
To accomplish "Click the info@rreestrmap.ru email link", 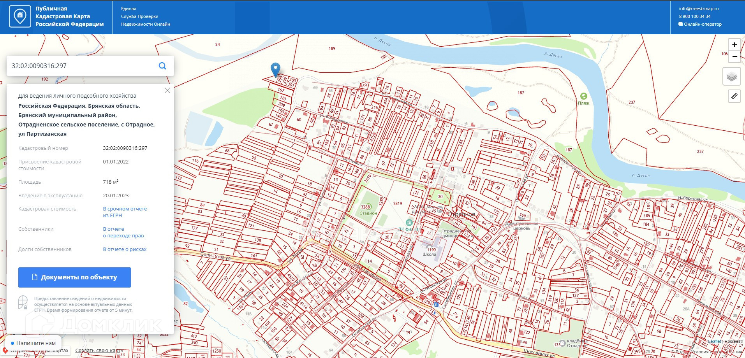I will 699,9.
